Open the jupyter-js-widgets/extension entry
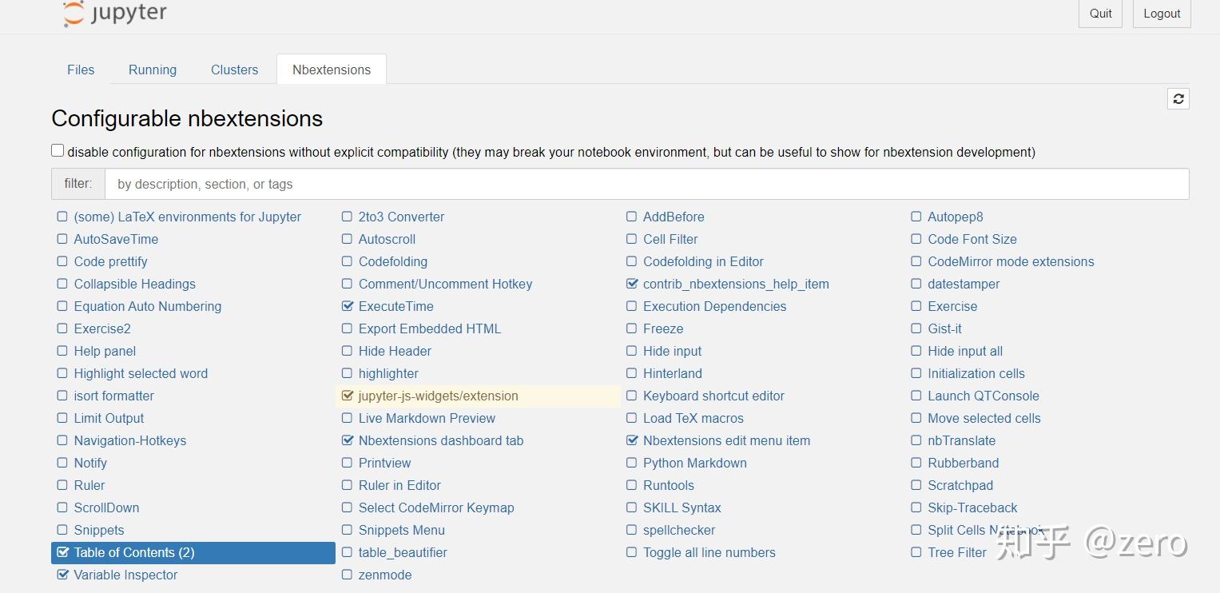 438,396
